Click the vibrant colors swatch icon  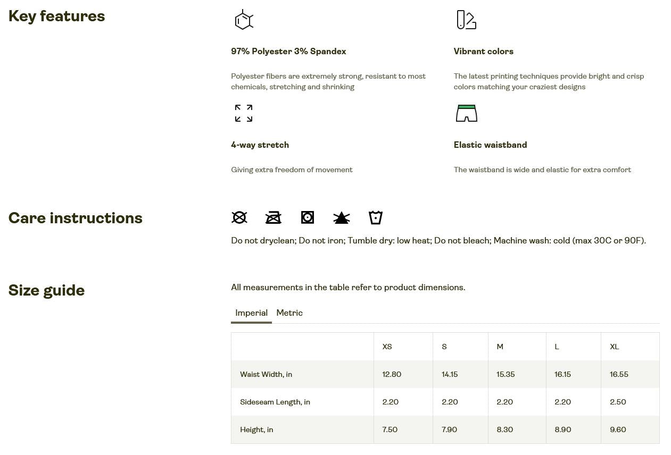[x=466, y=20]
